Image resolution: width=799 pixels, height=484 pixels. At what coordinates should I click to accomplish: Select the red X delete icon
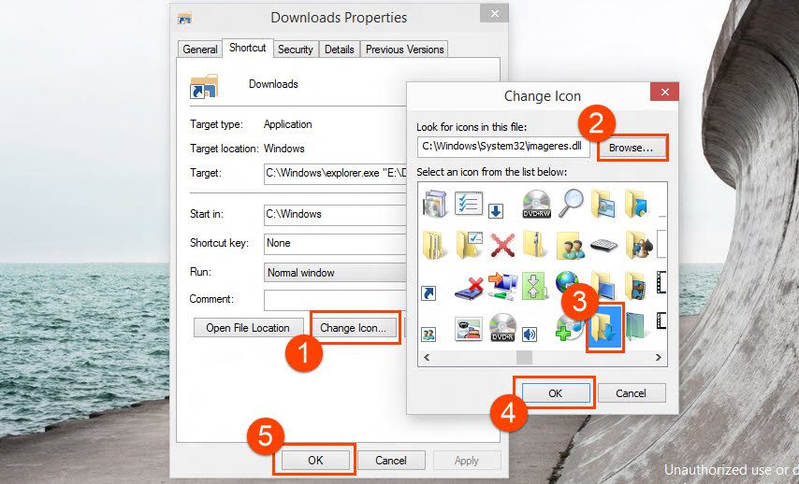point(502,246)
